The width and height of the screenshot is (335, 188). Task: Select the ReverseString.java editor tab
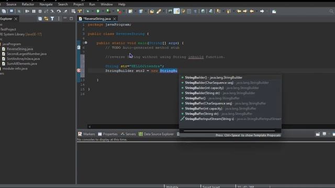click(x=97, y=19)
